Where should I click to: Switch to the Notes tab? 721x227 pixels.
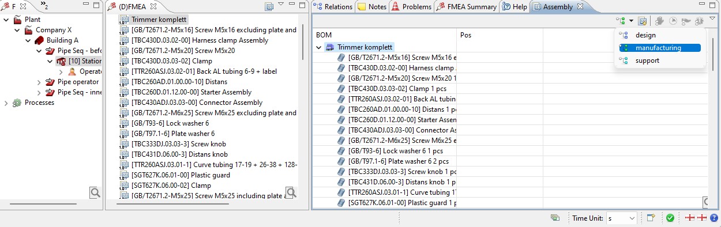pyautogui.click(x=372, y=7)
